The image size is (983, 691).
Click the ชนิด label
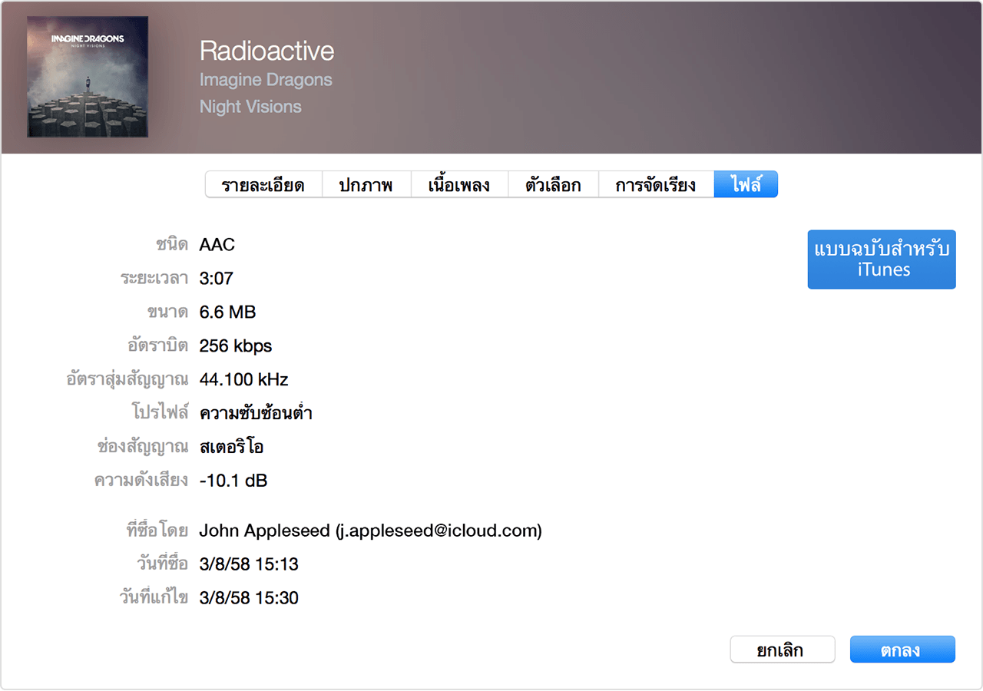[x=173, y=245]
